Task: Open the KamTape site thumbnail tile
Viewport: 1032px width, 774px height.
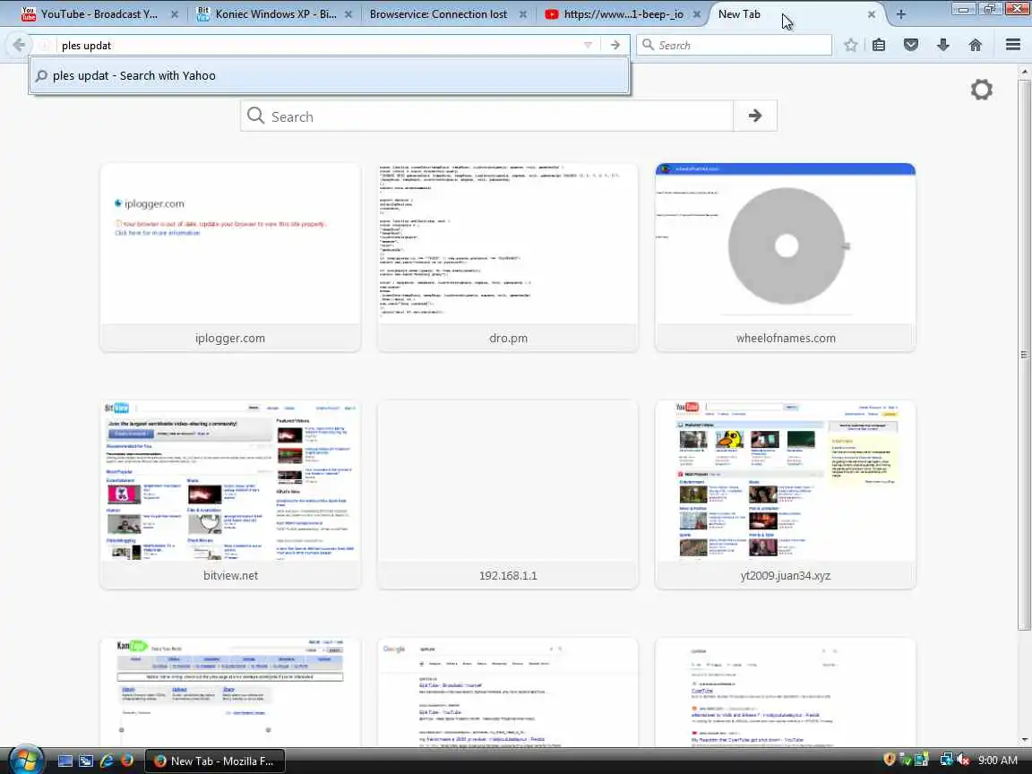Action: [x=230, y=692]
